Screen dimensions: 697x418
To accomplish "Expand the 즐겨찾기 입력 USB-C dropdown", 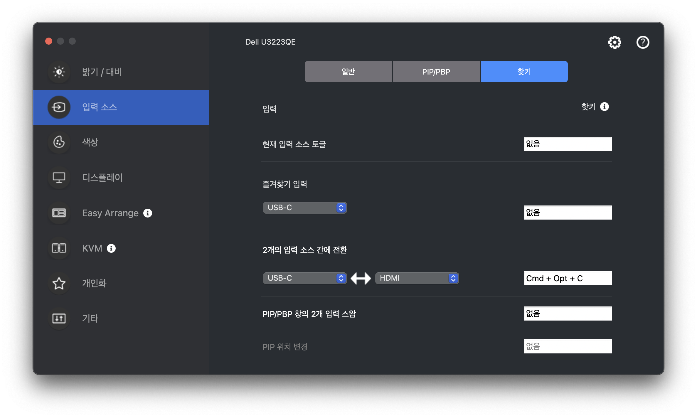I will click(x=305, y=208).
